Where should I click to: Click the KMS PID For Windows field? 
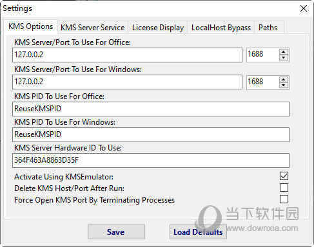pos(151,134)
